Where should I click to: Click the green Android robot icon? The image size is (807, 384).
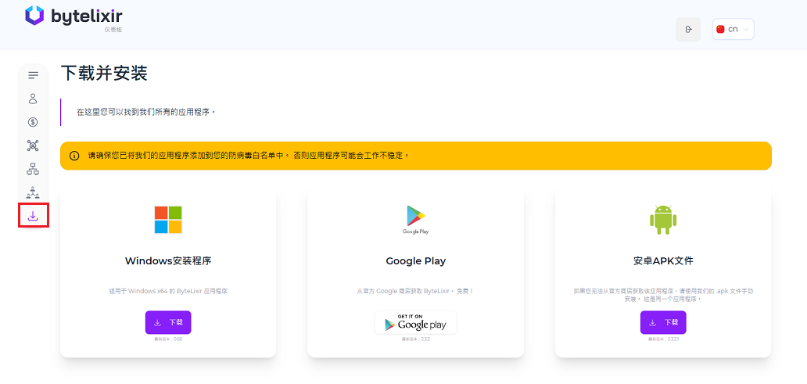click(x=663, y=220)
